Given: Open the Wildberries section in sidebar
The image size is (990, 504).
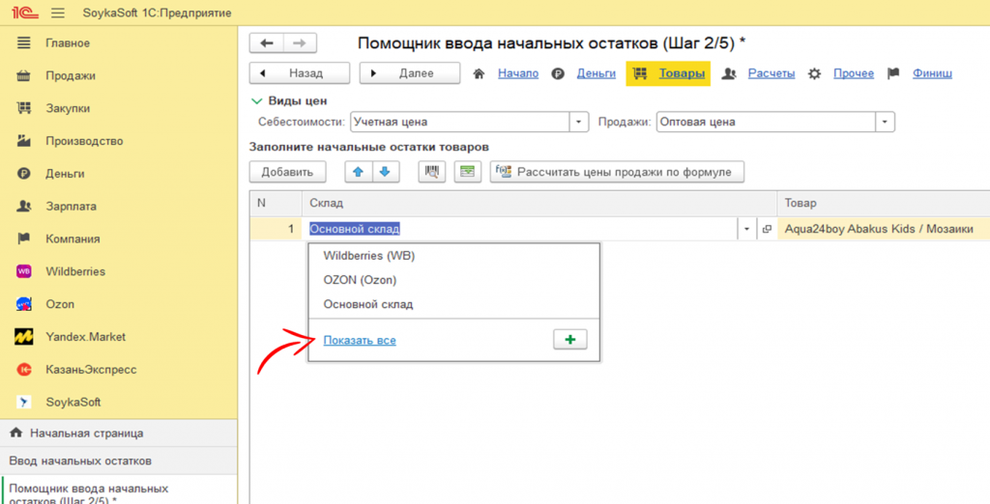Looking at the screenshot, I should (75, 271).
